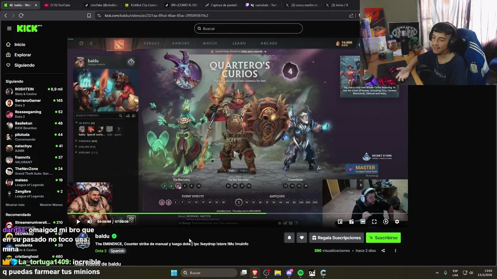Open File Explorer on taskbar
Image resolution: width=497 pixels, height=279 pixels.
coord(278,273)
